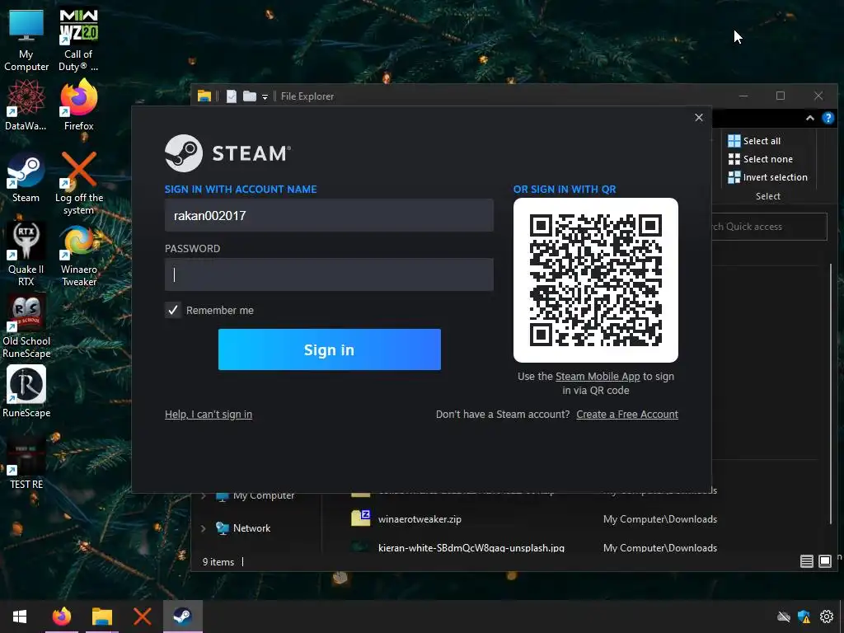The image size is (844, 633).
Task: Open Help, I can't sign in link
Action: pyautogui.click(x=209, y=415)
